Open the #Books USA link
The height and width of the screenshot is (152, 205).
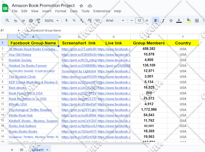(x=18, y=104)
